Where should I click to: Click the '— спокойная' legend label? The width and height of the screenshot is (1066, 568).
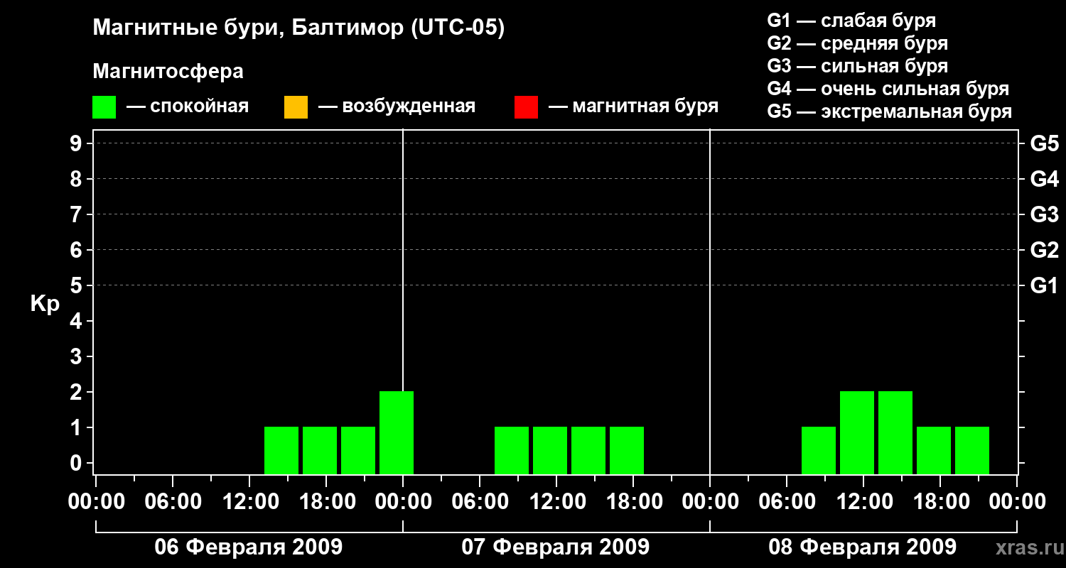tap(188, 106)
